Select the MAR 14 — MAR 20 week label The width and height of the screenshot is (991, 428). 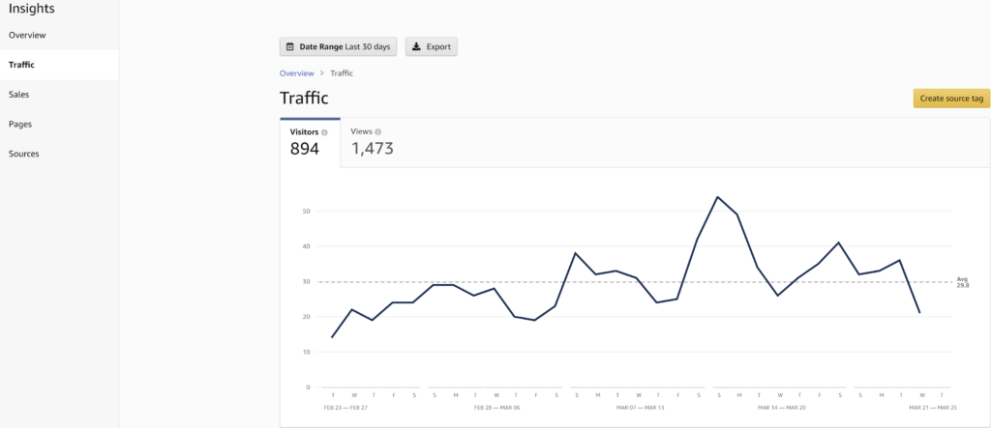[782, 408]
